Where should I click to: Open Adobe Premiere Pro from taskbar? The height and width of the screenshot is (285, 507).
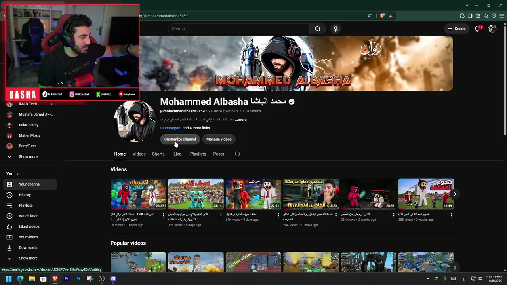[x=67, y=279]
